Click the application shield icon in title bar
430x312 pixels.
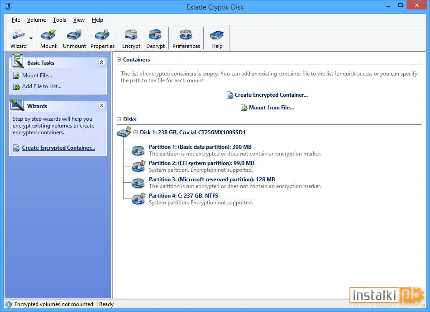pos(8,7)
